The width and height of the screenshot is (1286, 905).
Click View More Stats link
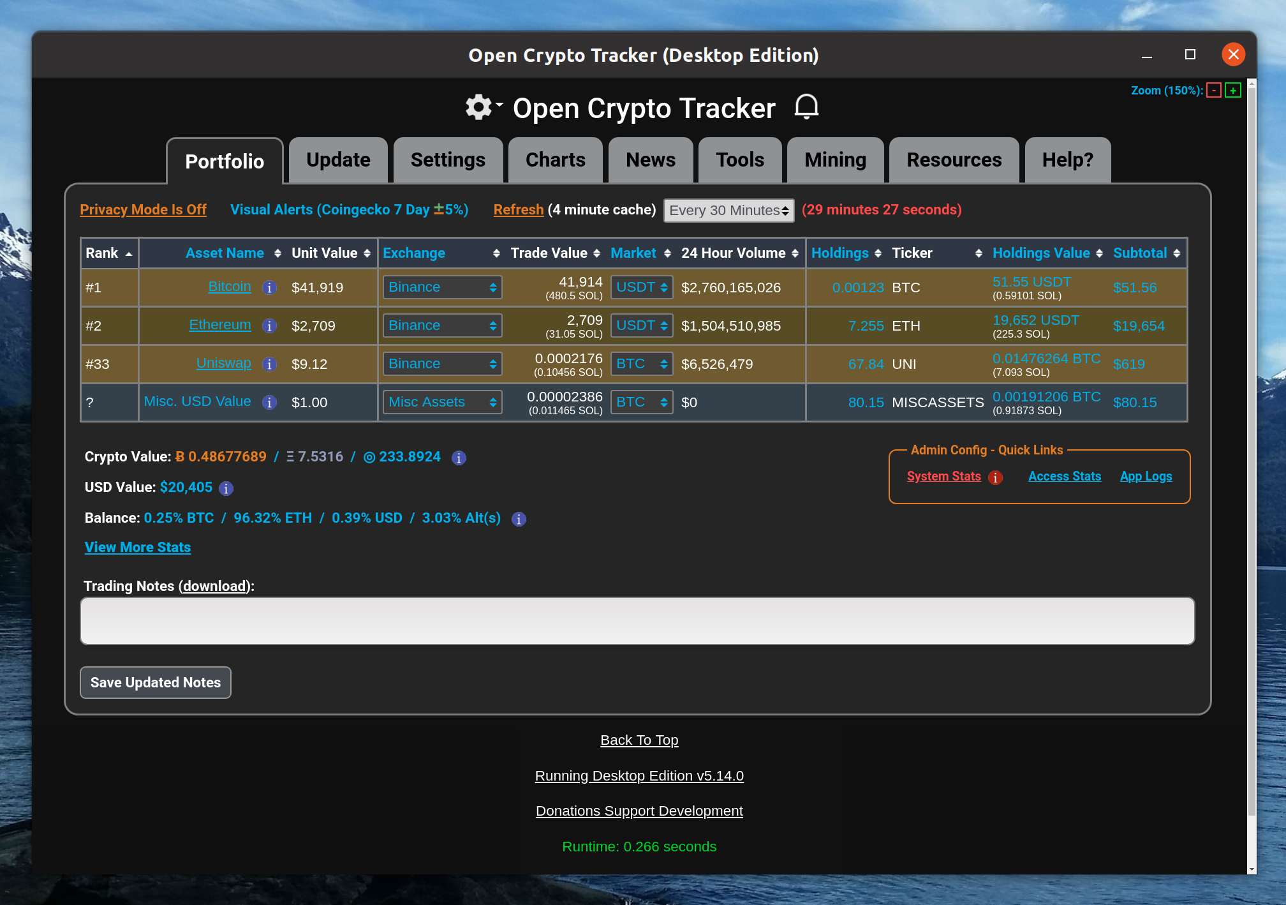pyautogui.click(x=138, y=548)
